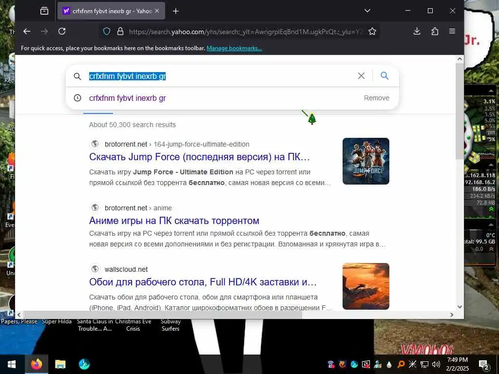Image resolution: width=499 pixels, height=374 pixels.
Task: Reload the Yahoo search page
Action: pyautogui.click(x=62, y=31)
